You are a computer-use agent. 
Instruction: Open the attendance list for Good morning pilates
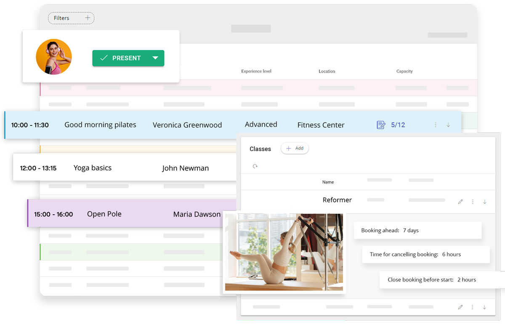coord(381,125)
